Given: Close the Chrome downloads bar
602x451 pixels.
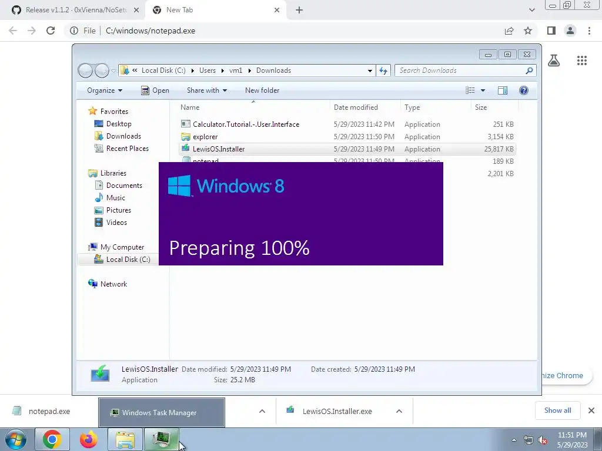Looking at the screenshot, I should (591, 410).
